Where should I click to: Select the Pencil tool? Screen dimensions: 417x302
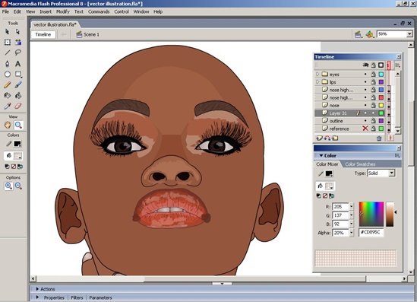pyautogui.click(x=7, y=85)
